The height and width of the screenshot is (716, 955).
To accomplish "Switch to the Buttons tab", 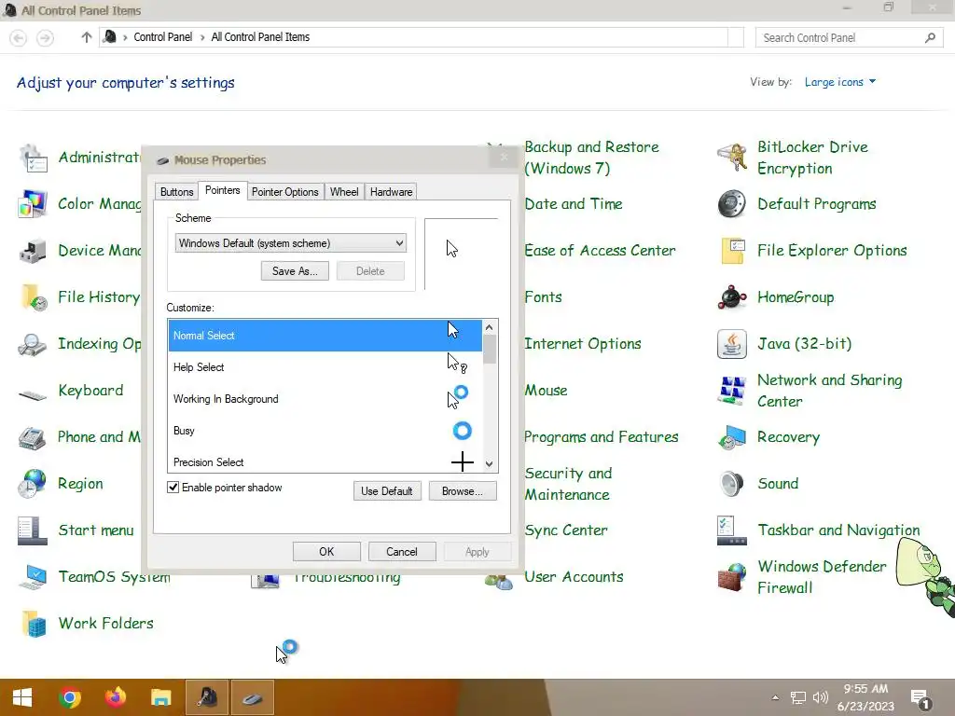I will click(176, 192).
